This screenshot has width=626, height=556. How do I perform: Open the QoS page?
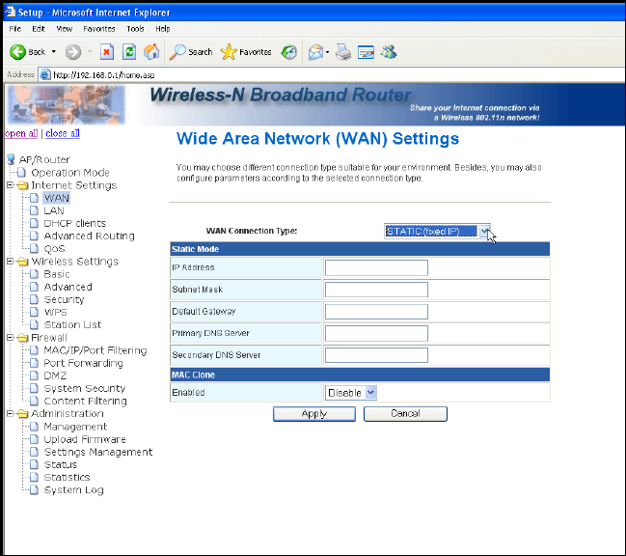coord(54,249)
